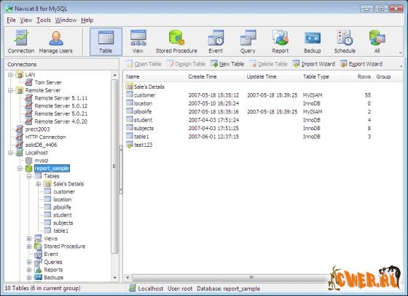Click the horizontal scrollbar in table list
The image size is (408, 296).
point(229,278)
